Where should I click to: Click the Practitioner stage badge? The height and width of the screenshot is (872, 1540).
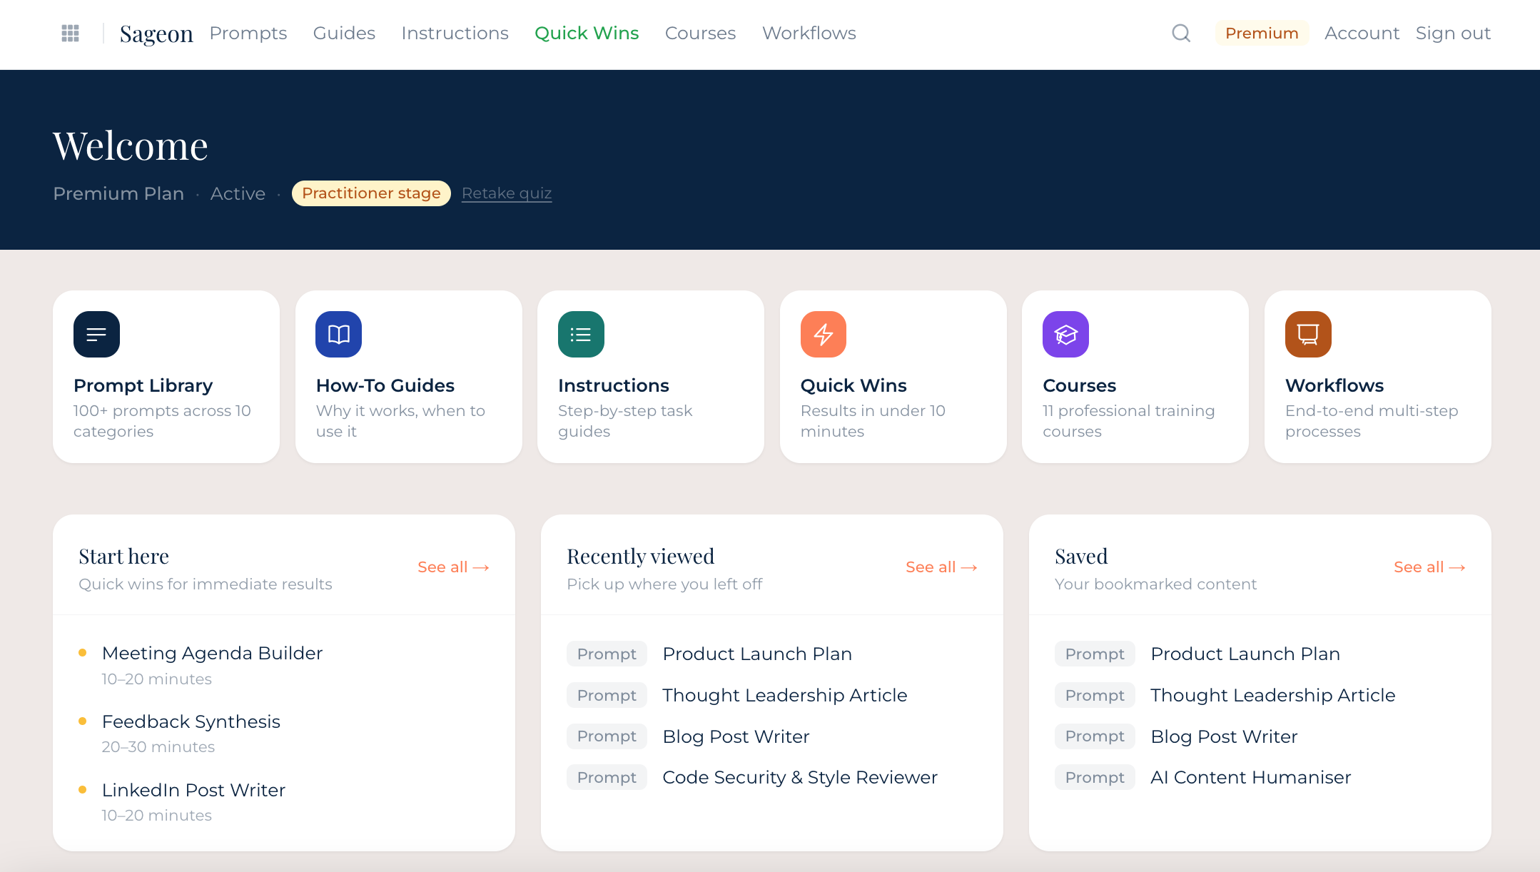coord(371,193)
